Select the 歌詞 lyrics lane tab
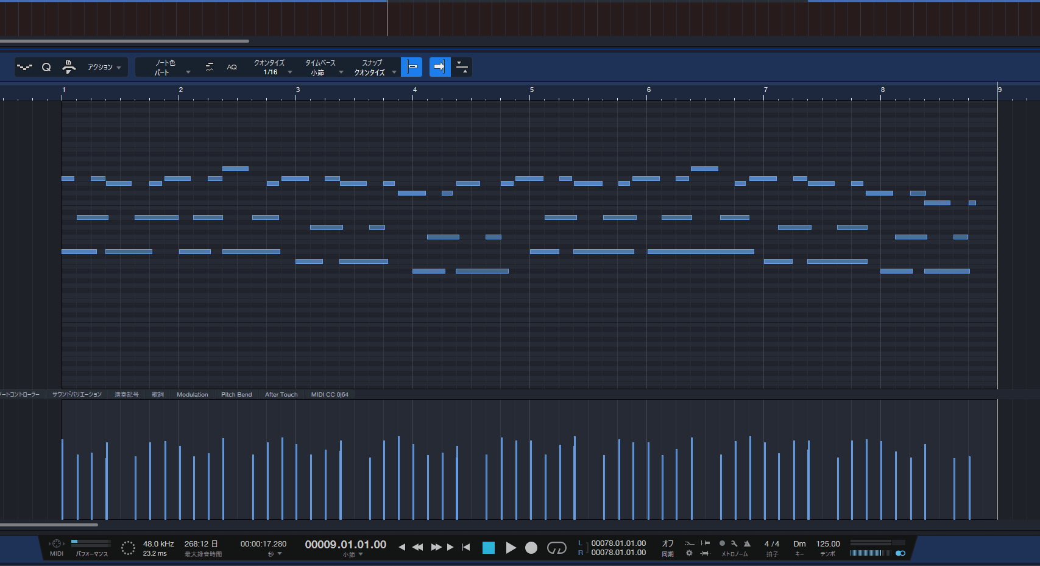Viewport: 1040px width, 566px height. (158, 394)
